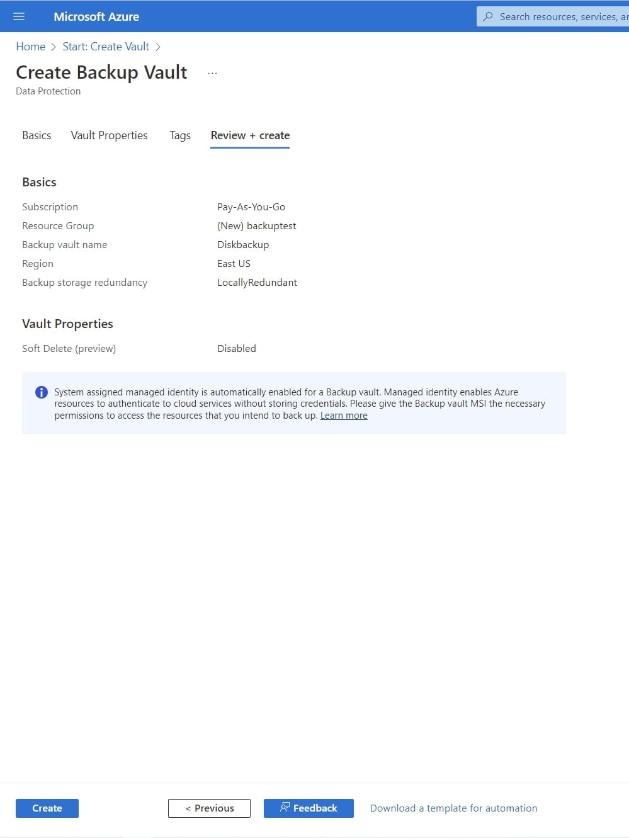Go back with the Previous button
The width and height of the screenshot is (629, 838).
pos(209,808)
